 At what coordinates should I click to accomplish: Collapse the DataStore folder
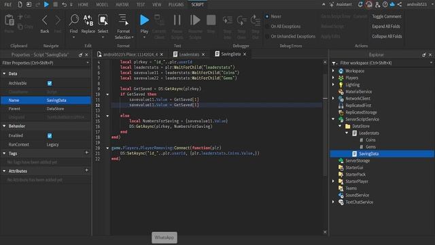click(x=340, y=126)
